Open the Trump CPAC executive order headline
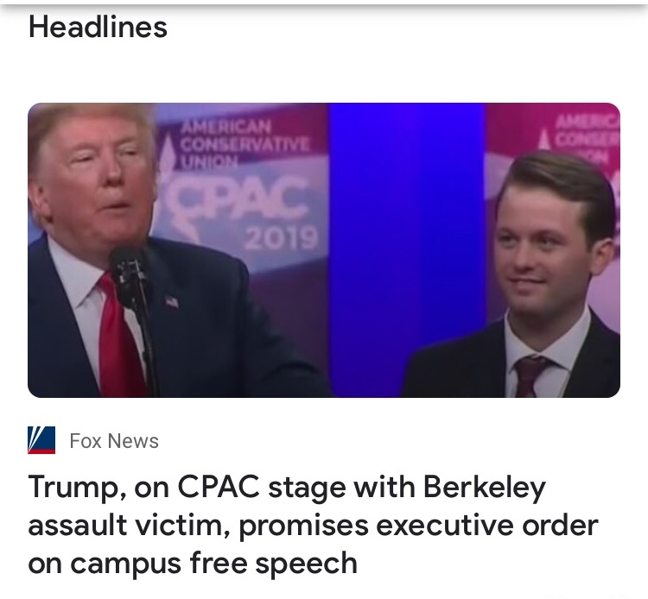Screen dimensions: 648x599 pos(313,525)
